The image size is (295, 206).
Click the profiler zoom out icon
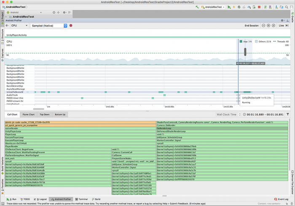tap(263, 26)
